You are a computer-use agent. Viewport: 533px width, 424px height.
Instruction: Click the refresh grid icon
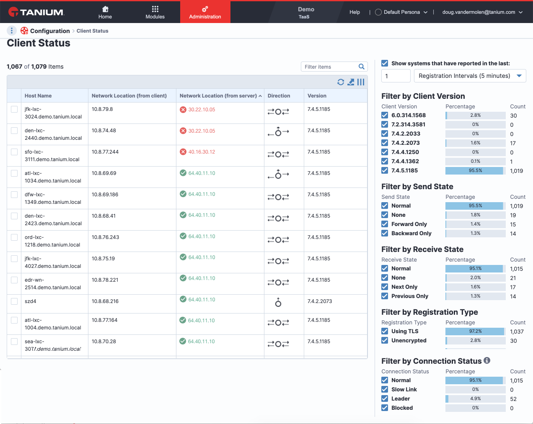341,82
